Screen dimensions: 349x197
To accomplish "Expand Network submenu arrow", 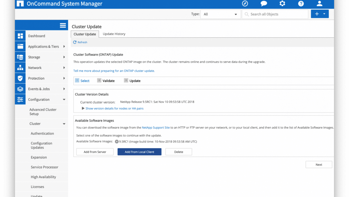I will pyautogui.click(x=64, y=67).
